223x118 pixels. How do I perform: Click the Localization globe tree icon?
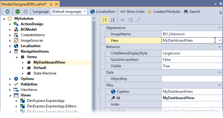pos(16,46)
